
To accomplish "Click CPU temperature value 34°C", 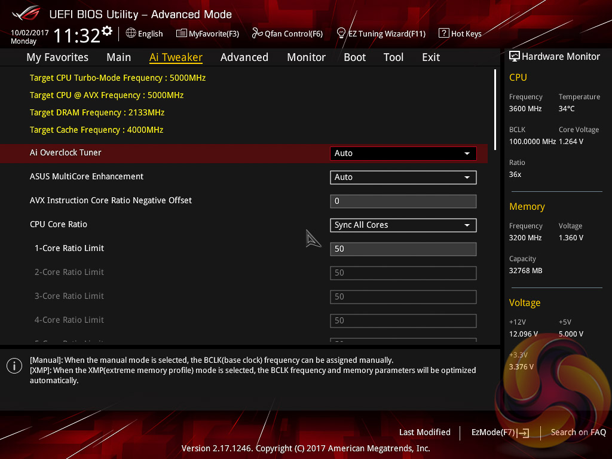I will pyautogui.click(x=567, y=109).
